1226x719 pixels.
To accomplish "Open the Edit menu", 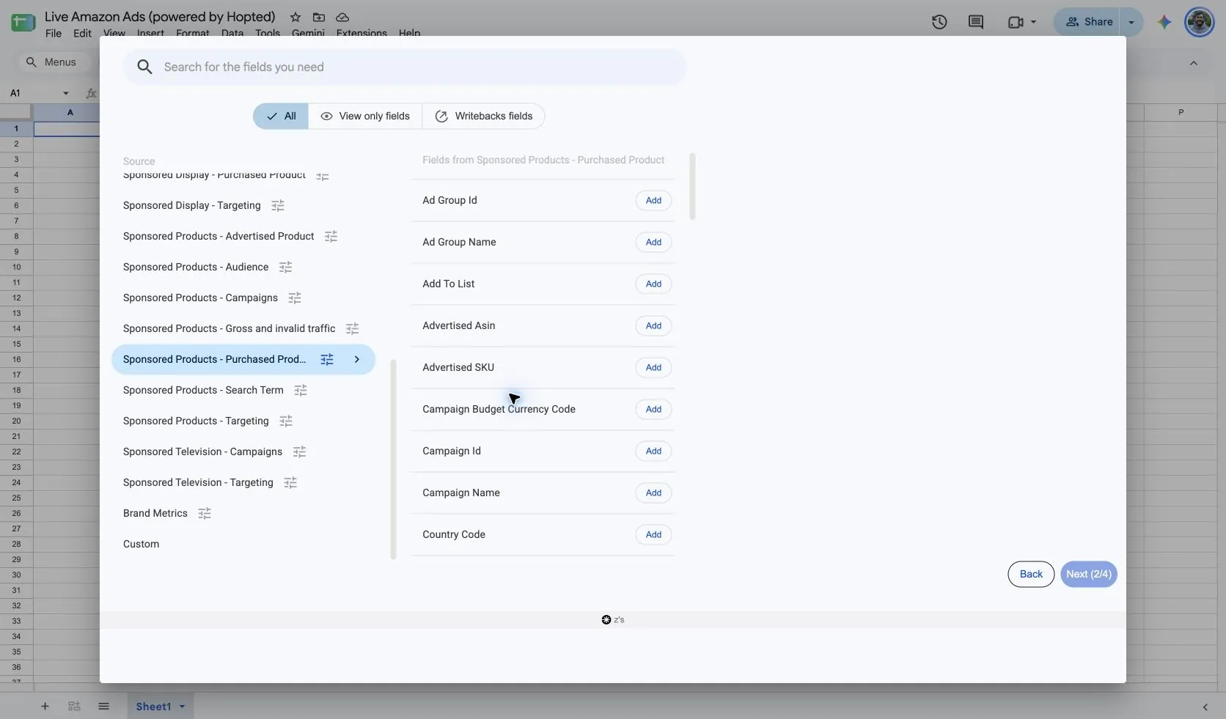I will pyautogui.click(x=82, y=33).
